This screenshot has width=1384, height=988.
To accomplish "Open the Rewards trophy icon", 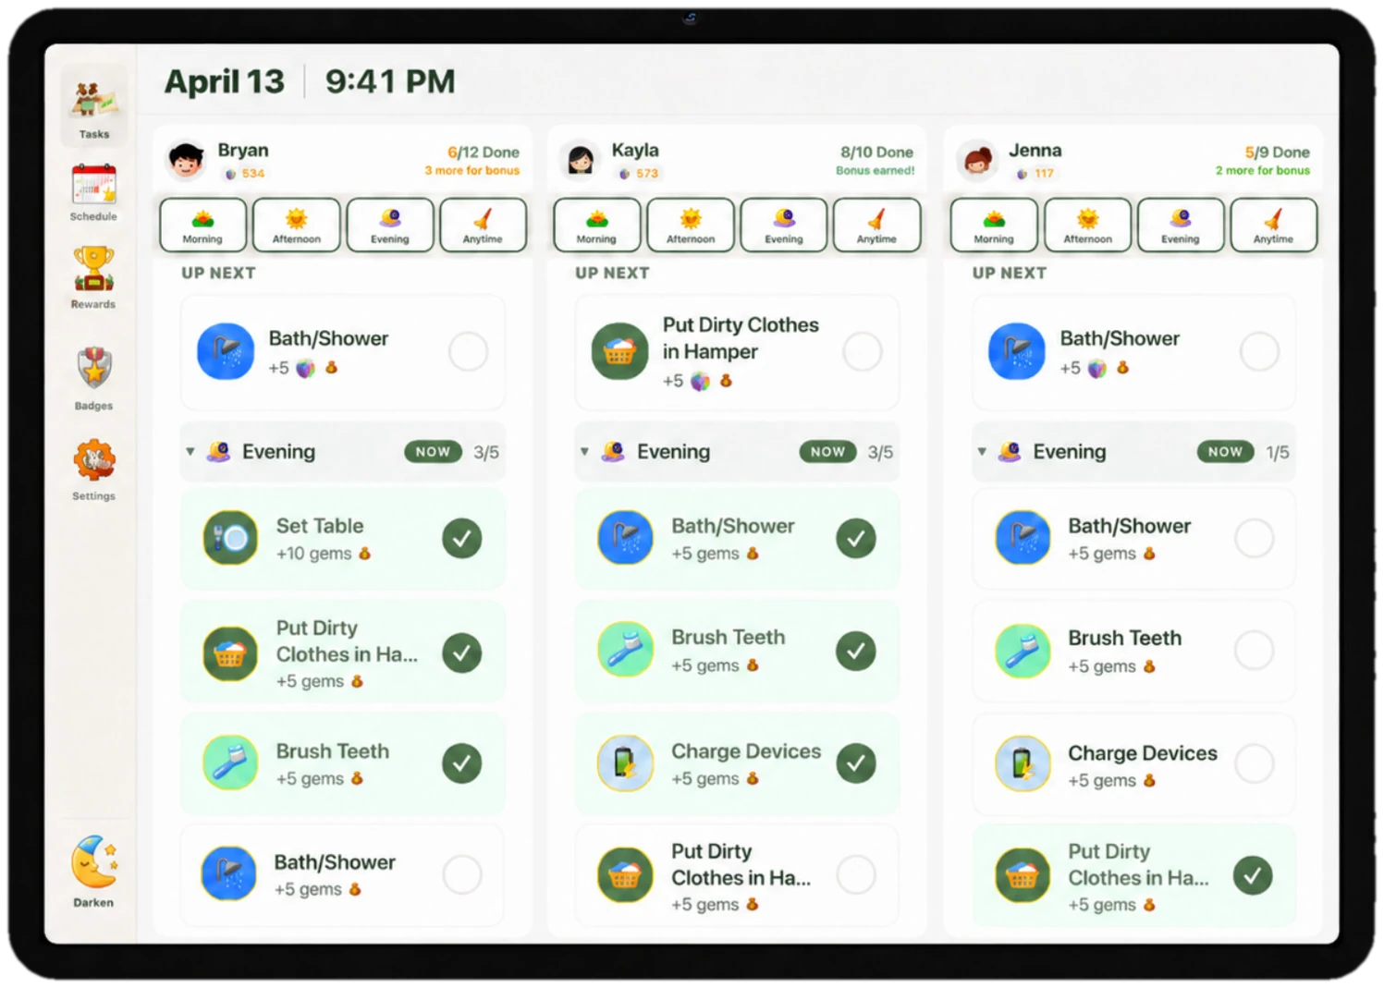I will (x=93, y=268).
